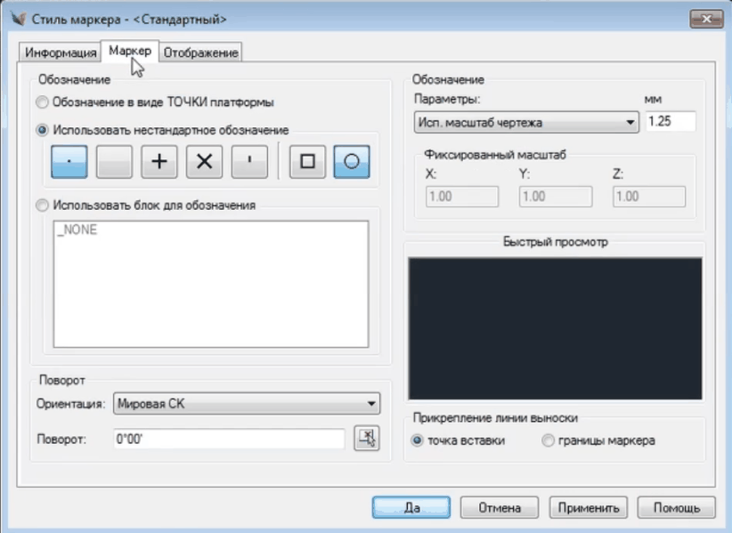Switch to the Информация tab
This screenshot has width=732, height=533.
(x=60, y=52)
